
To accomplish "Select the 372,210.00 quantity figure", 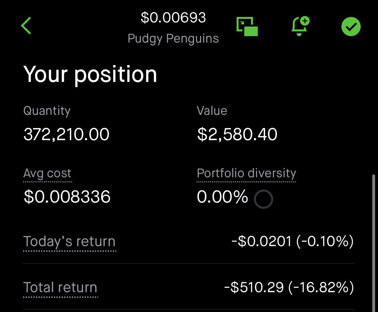I will 66,134.
